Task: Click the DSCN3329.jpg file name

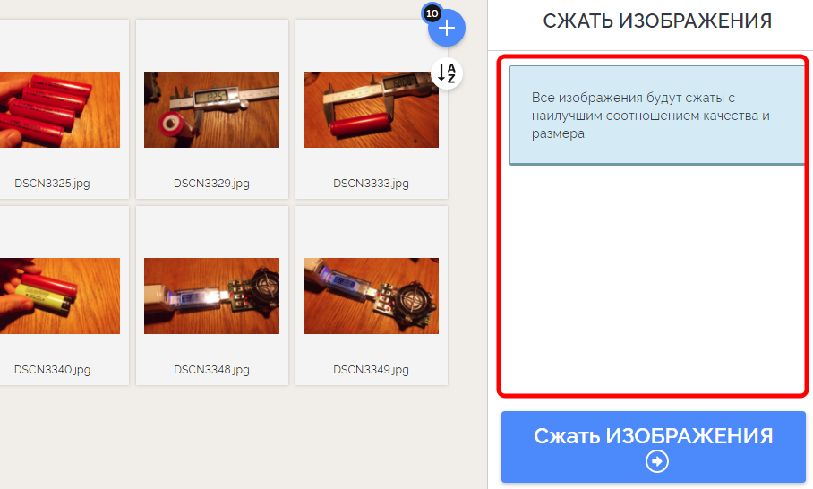Action: click(211, 183)
